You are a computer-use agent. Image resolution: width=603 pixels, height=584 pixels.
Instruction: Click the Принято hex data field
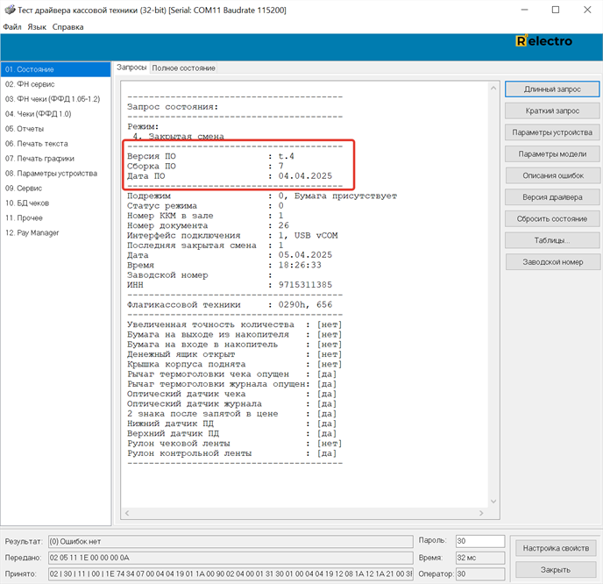pos(231,573)
